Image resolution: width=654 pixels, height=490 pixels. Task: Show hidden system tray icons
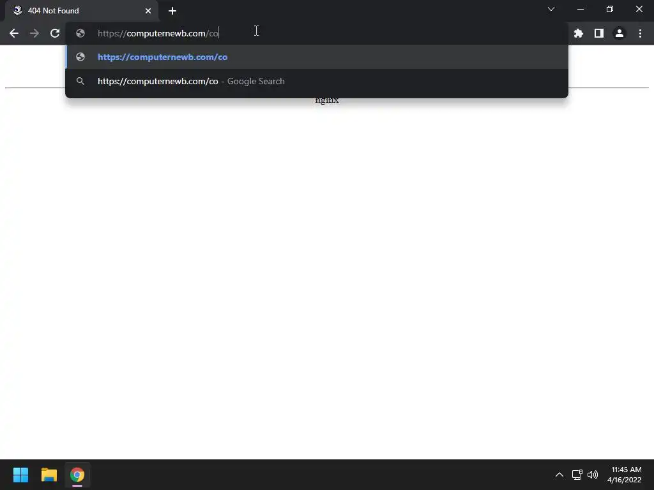559,475
